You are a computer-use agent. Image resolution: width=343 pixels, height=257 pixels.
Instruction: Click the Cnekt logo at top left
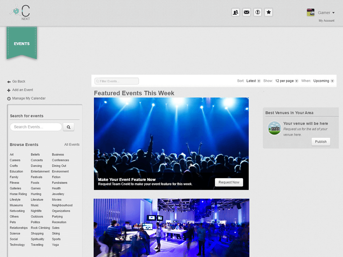[21, 12]
